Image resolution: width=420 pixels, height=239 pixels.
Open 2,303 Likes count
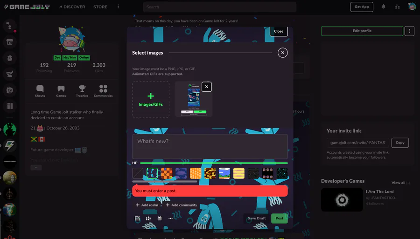[x=99, y=68]
